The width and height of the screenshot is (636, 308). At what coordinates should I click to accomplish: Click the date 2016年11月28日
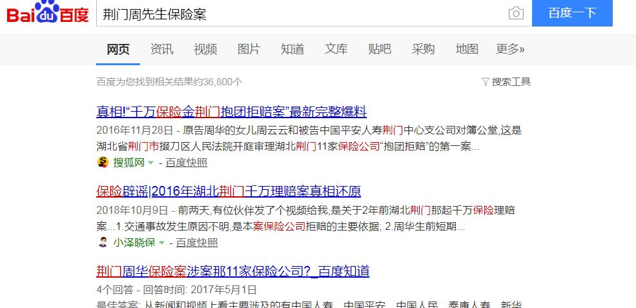(135, 130)
